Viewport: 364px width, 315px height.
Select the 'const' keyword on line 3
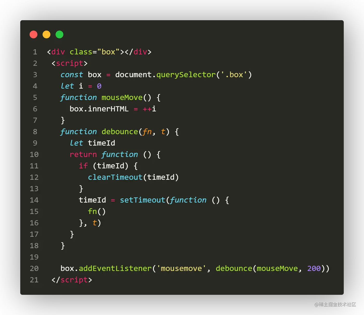(72, 75)
